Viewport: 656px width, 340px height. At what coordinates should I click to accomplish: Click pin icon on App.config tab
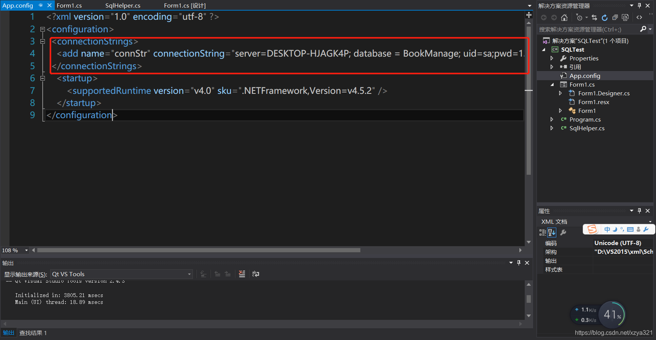coord(41,5)
